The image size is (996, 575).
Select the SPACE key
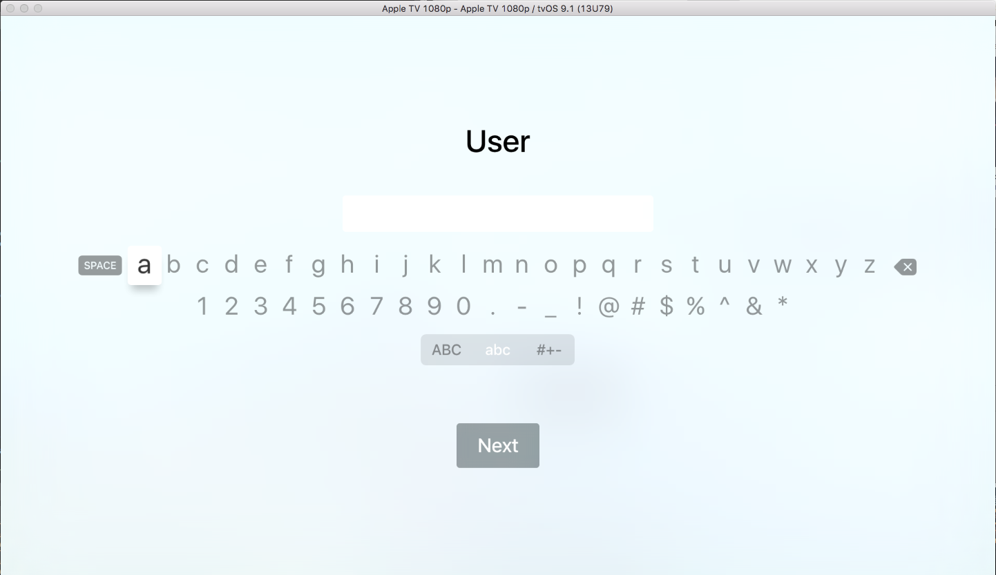(99, 265)
